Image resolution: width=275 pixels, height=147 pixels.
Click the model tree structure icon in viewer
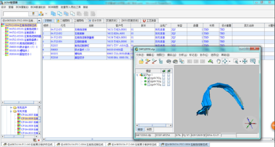point(161,61)
